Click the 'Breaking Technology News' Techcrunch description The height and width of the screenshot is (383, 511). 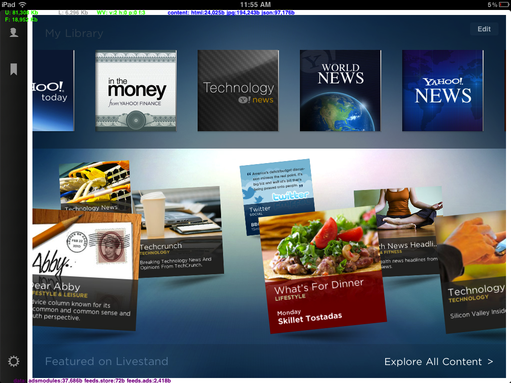(175, 262)
